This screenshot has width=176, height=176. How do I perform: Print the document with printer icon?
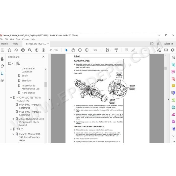(x=23, y=50)
